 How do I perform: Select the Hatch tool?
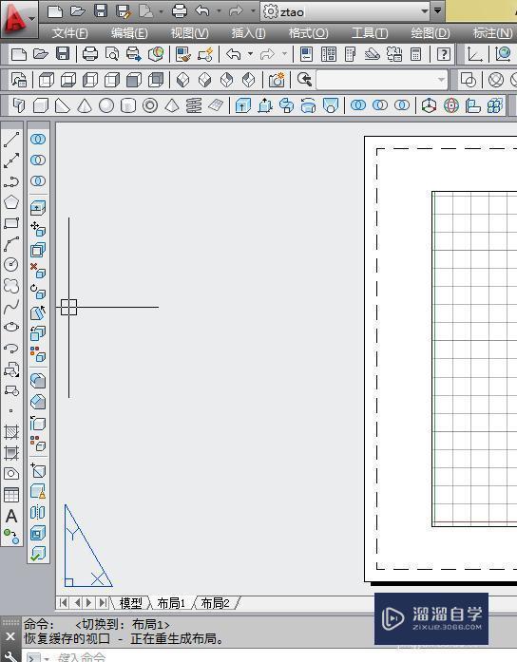click(x=11, y=432)
